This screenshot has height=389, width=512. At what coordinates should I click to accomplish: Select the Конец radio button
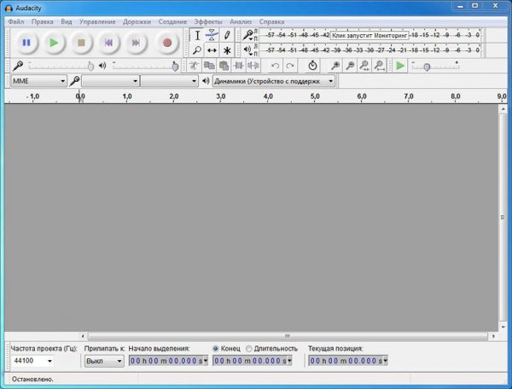point(216,349)
